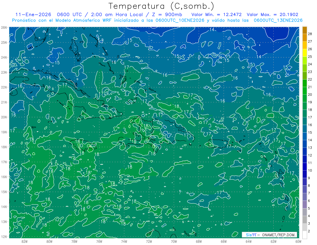Click the "24N" latitude axis label
The image size is (317, 245).
4,57
